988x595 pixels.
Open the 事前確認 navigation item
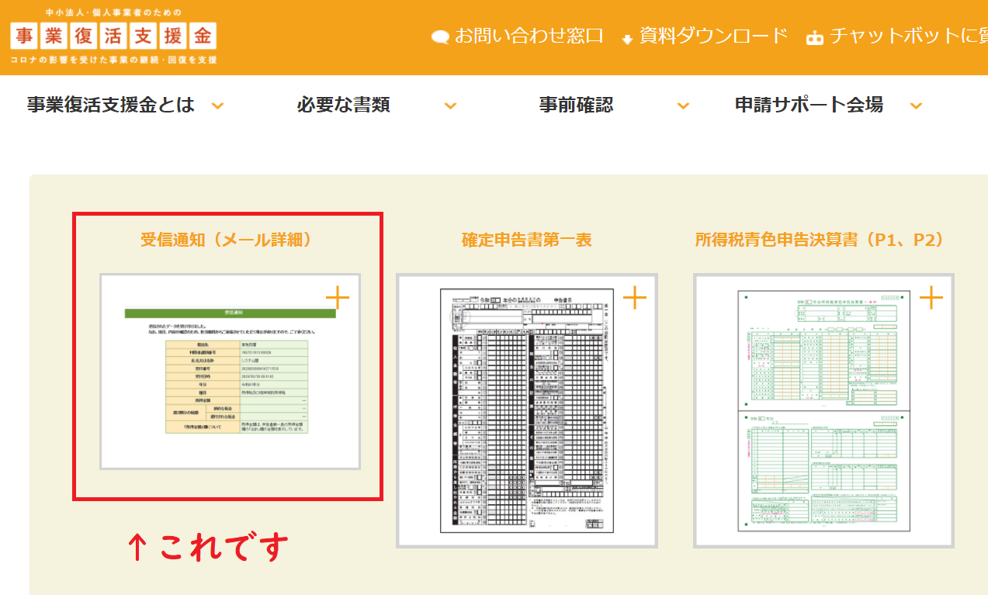pos(576,105)
